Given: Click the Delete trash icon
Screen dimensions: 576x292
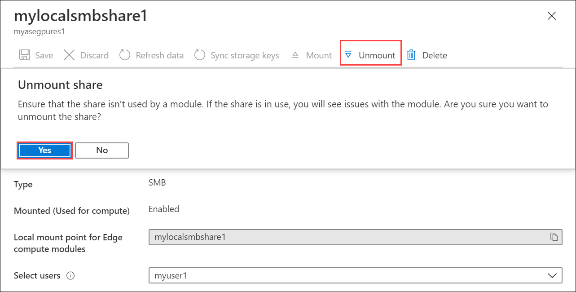Looking at the screenshot, I should (410, 55).
